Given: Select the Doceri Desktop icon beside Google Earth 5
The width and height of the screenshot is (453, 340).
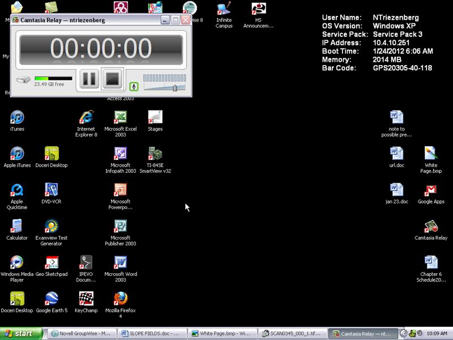Looking at the screenshot, I should click(17, 303).
